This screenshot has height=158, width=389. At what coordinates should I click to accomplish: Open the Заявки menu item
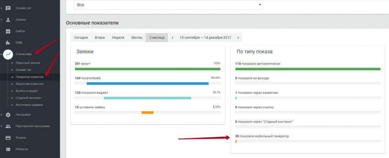coord(21,20)
